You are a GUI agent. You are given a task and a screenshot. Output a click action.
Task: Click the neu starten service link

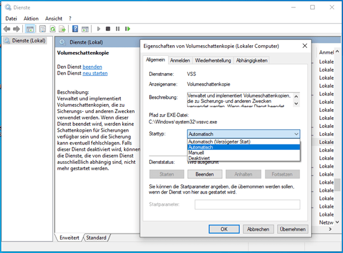pos(95,73)
